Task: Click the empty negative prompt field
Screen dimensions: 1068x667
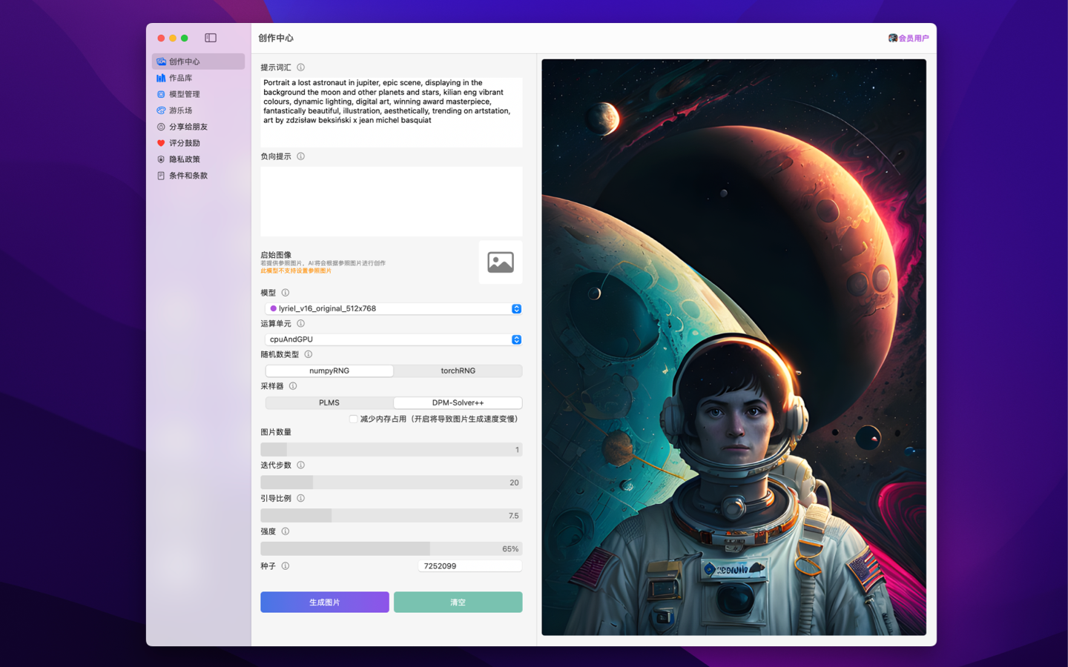Action: [x=391, y=201]
